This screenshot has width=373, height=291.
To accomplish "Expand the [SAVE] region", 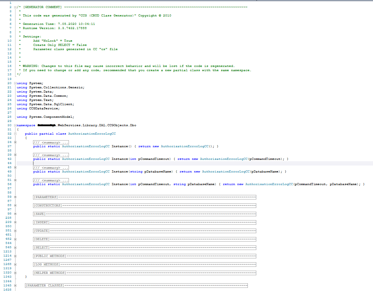I will tap(15, 214).
